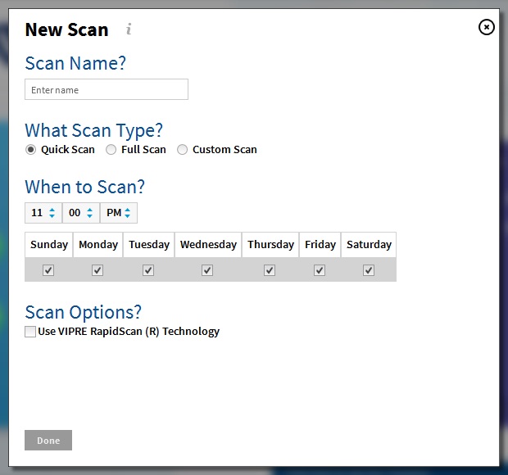Uncheck the Saturday checkbox
The width and height of the screenshot is (508, 475).
point(369,270)
